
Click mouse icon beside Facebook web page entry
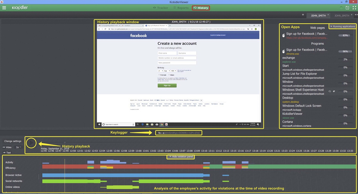[284, 35]
